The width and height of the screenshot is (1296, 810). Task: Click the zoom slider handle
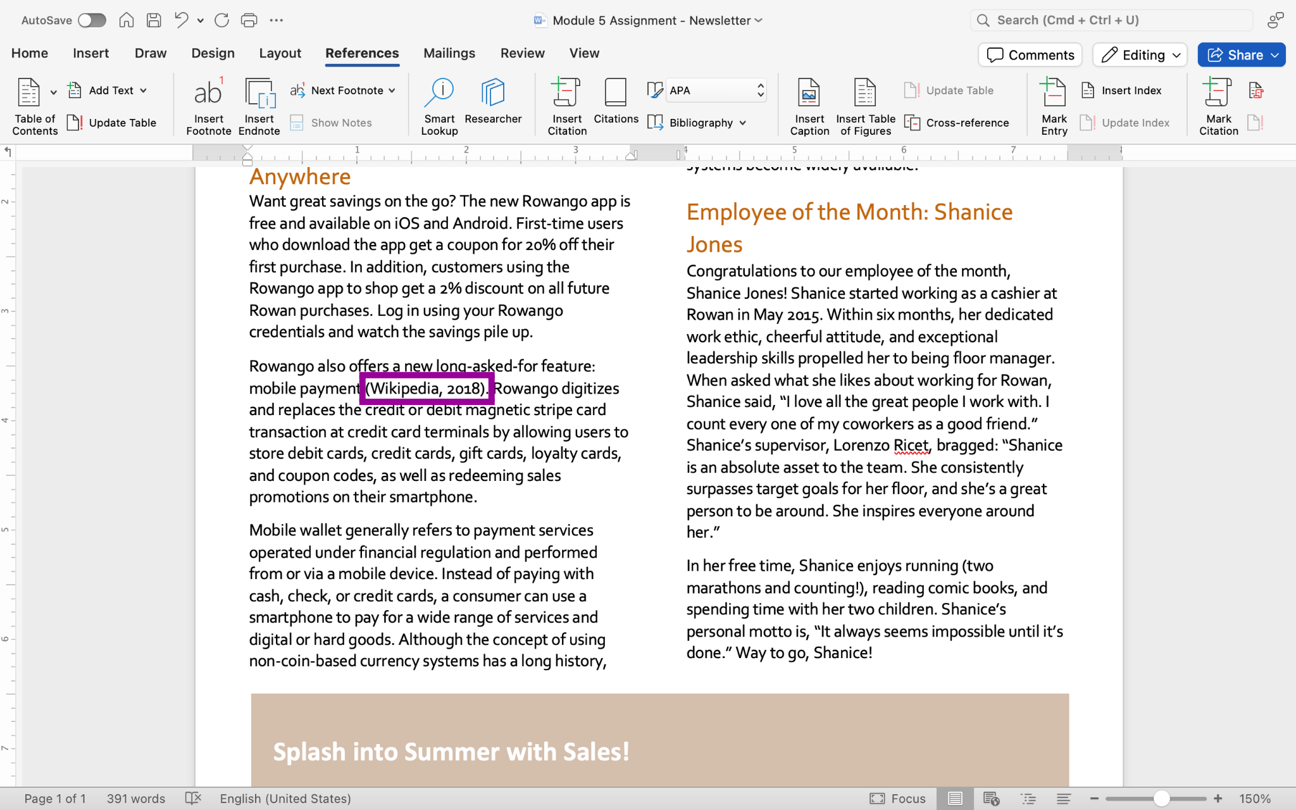[1161, 799]
